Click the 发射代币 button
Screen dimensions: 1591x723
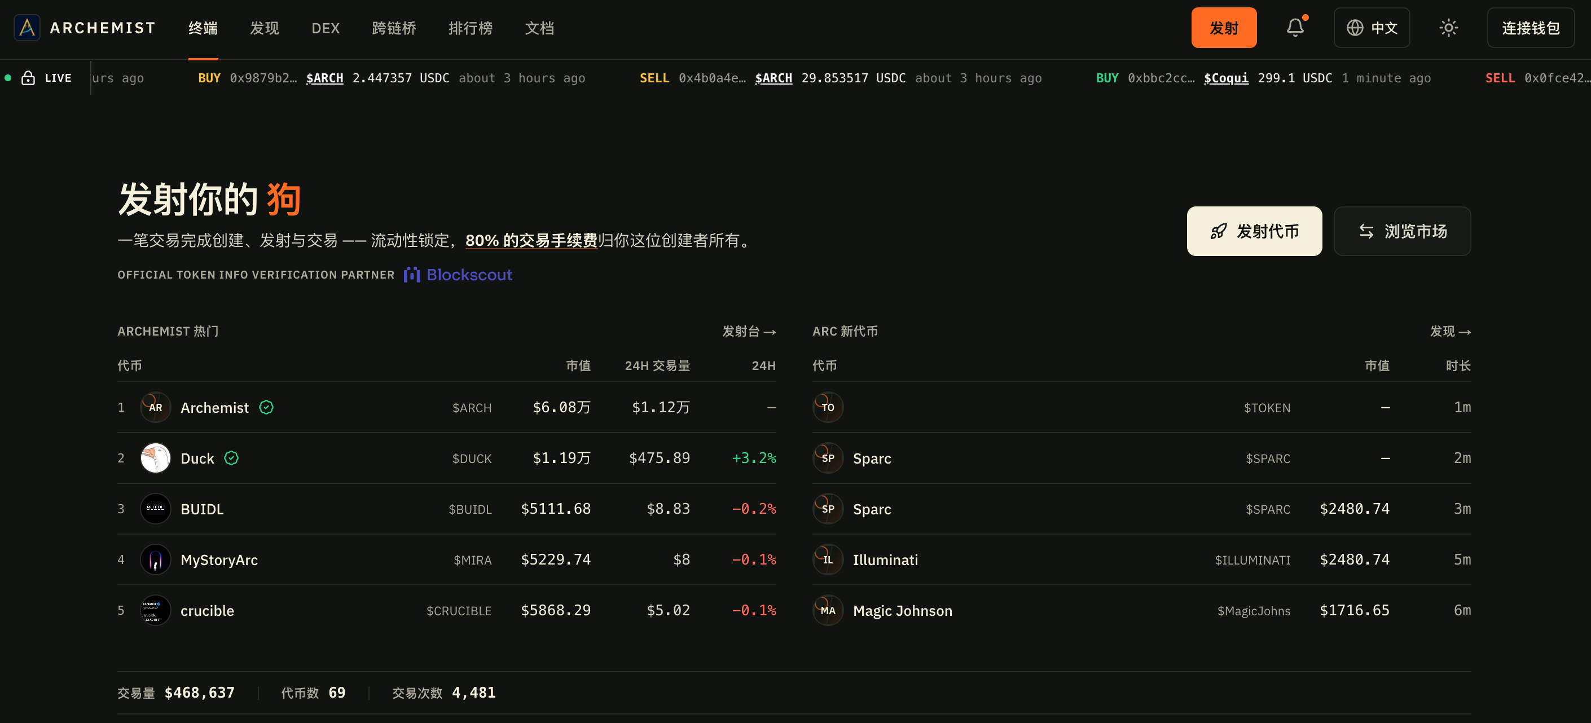tap(1254, 231)
